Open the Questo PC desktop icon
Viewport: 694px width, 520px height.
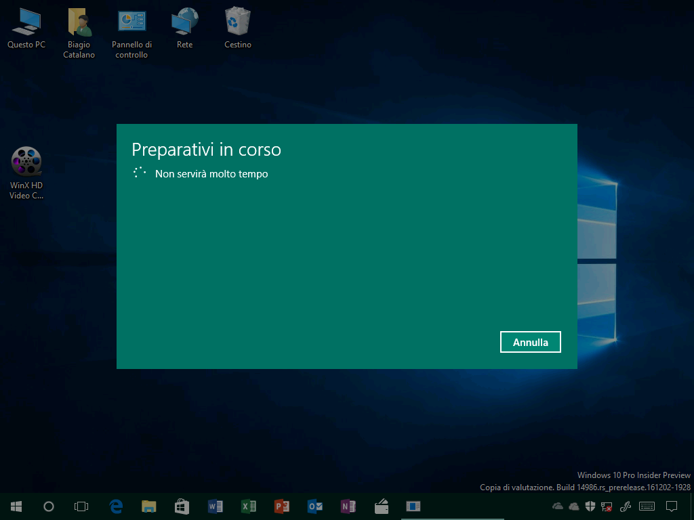tap(26, 27)
